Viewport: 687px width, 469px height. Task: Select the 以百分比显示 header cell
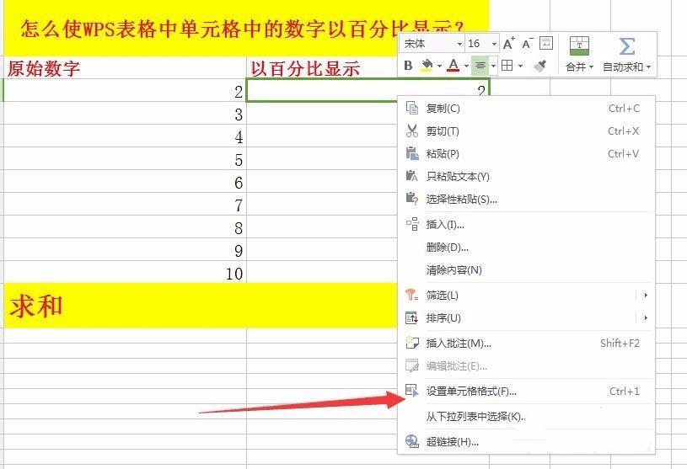(322, 68)
